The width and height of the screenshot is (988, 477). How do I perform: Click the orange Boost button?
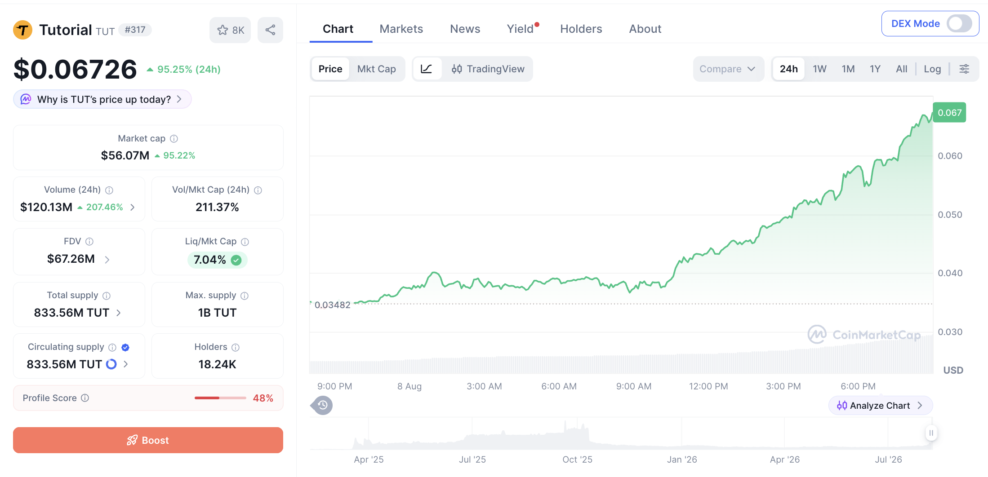click(x=148, y=440)
